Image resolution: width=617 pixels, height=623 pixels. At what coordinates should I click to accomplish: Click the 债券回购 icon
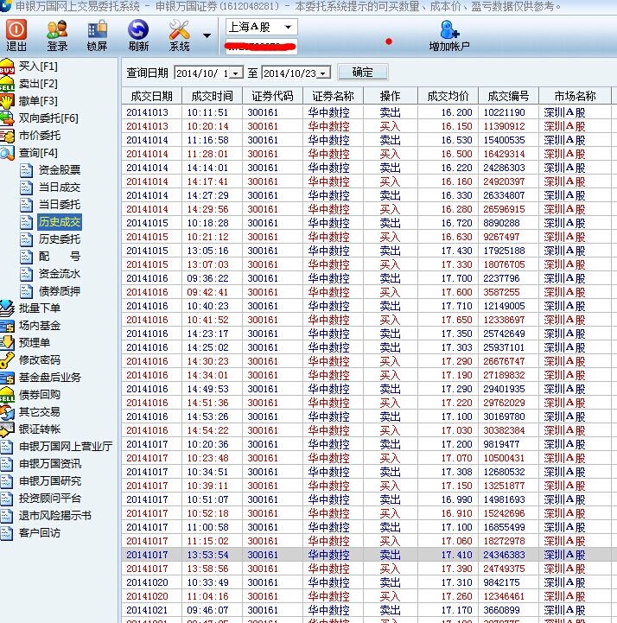(7, 395)
